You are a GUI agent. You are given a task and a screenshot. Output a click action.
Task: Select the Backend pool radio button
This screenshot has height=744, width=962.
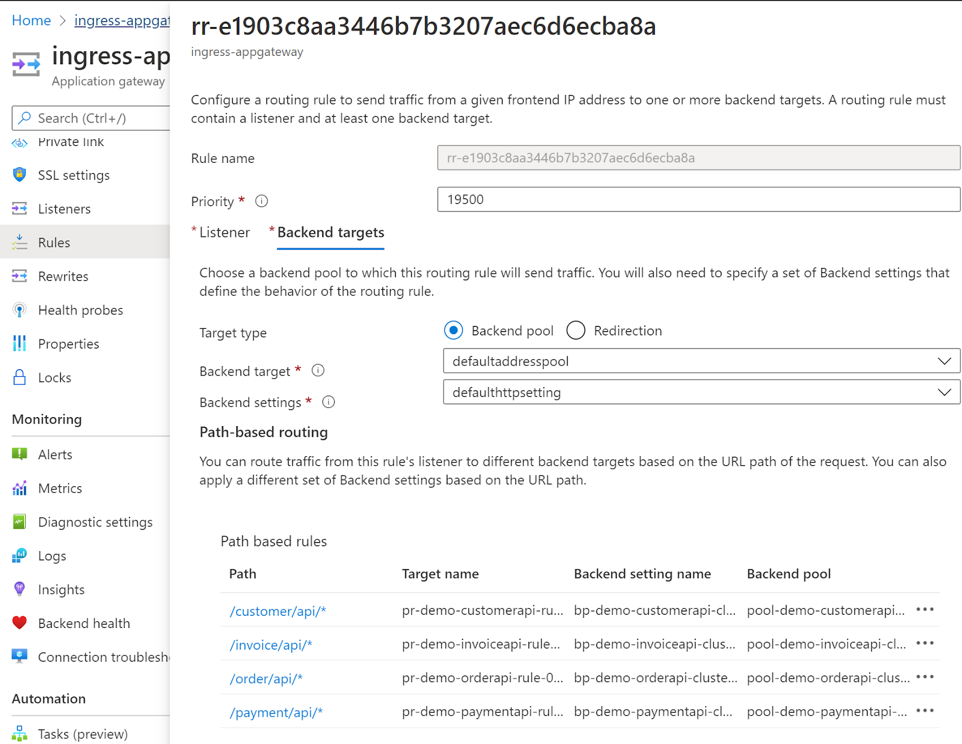coord(453,331)
